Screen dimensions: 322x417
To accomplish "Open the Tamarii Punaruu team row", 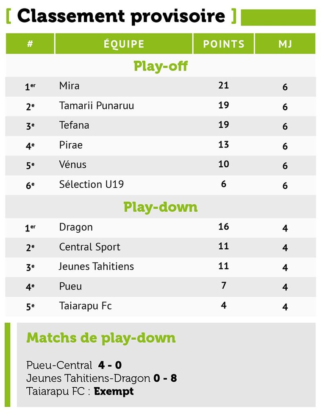I will coord(97,106).
